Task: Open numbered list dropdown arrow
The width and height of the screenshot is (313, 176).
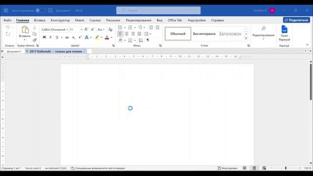Action: click(x=135, y=27)
